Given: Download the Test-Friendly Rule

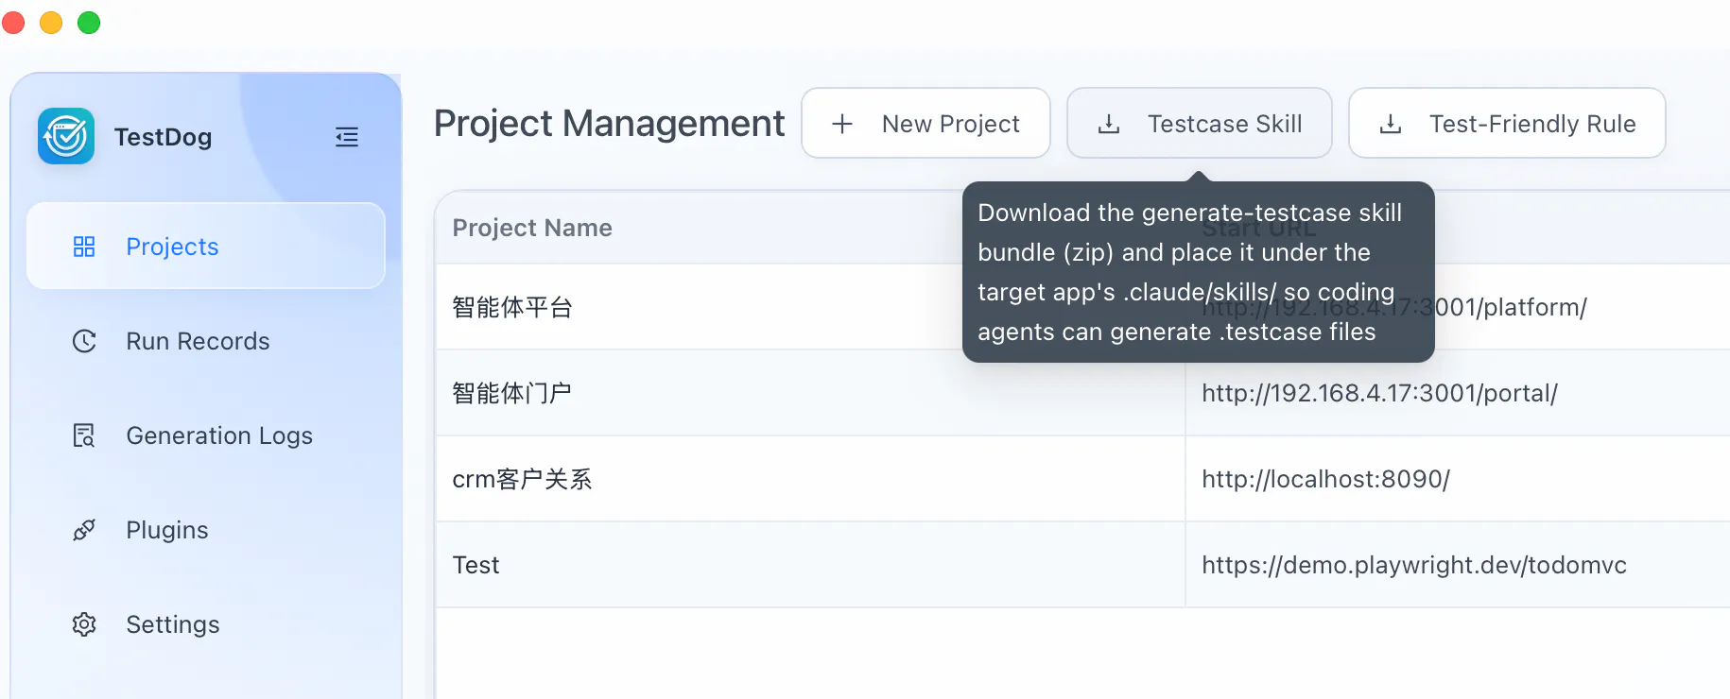Looking at the screenshot, I should (1507, 123).
